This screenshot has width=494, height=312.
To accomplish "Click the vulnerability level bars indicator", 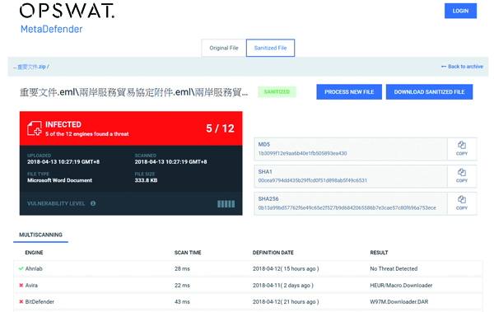I will [226, 204].
